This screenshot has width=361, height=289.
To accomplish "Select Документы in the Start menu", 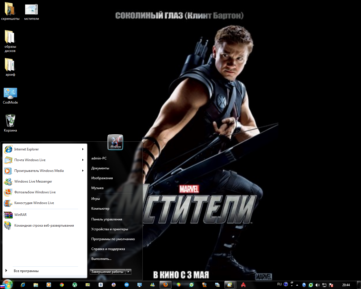I will point(100,168).
